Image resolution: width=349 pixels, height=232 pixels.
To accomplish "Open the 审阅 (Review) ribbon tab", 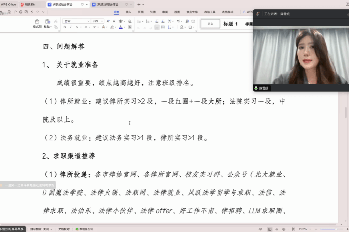I will click(x=165, y=12).
